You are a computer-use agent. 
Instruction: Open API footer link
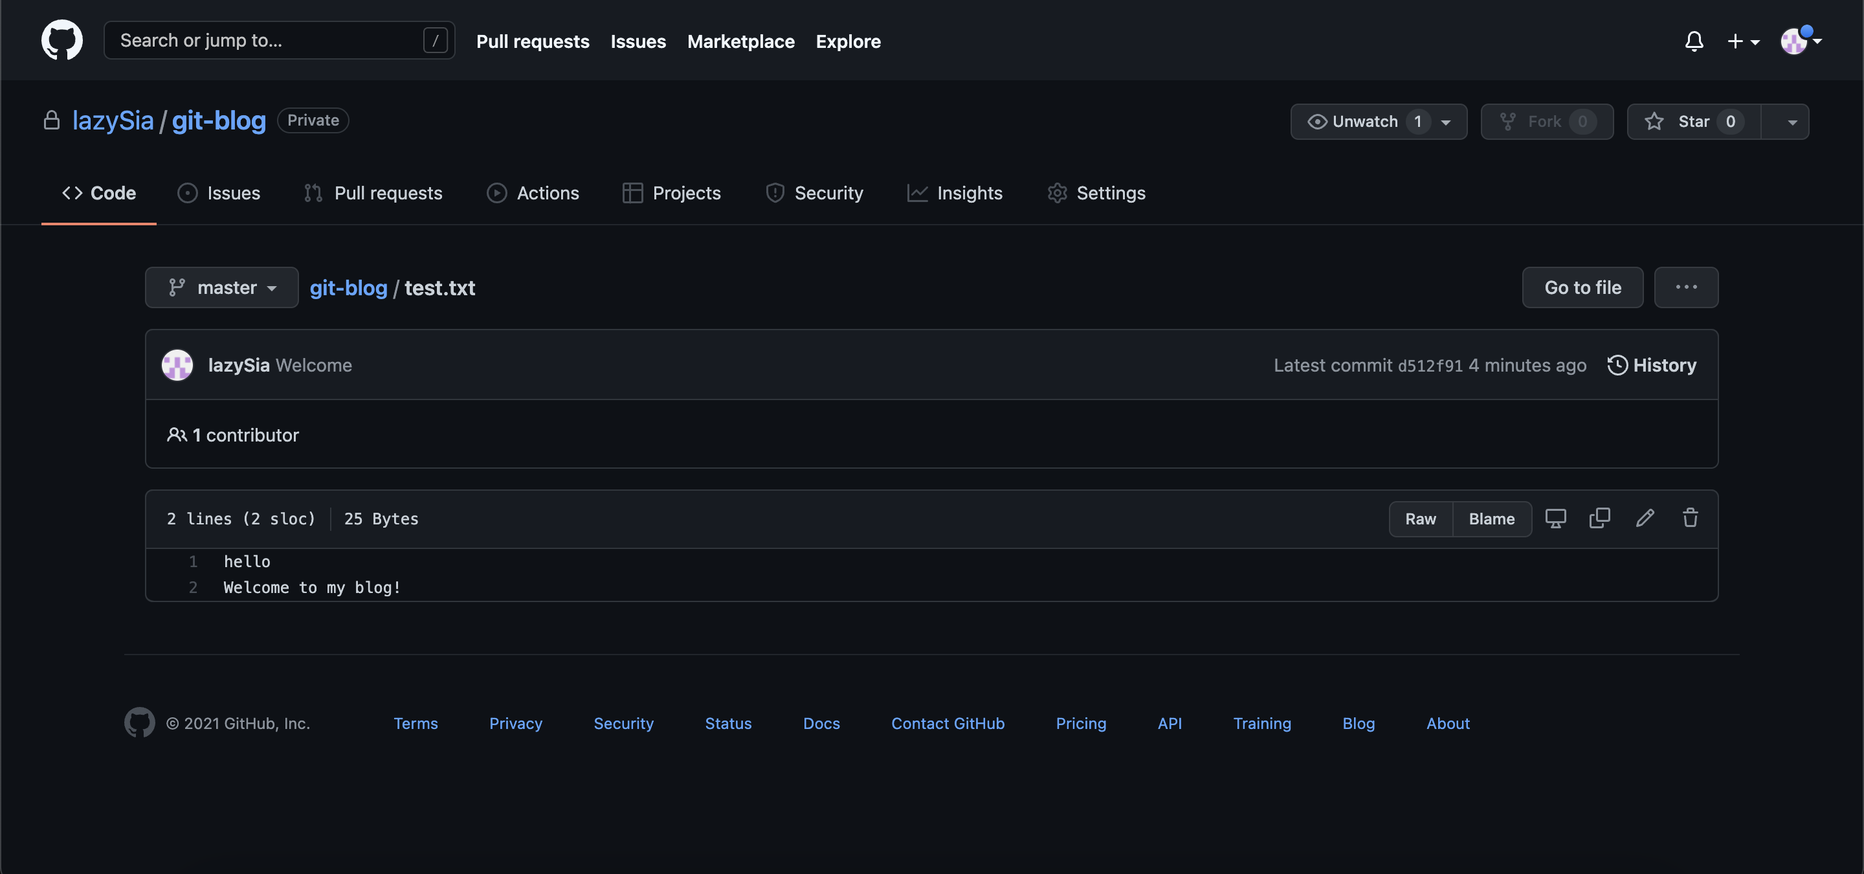point(1170,724)
